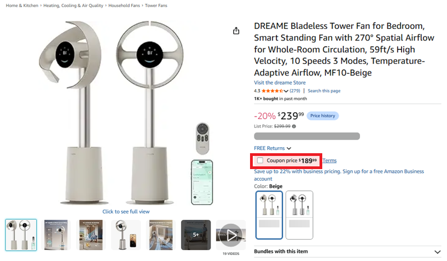
Task: Select the Beige color swatch
Action: pos(269,215)
